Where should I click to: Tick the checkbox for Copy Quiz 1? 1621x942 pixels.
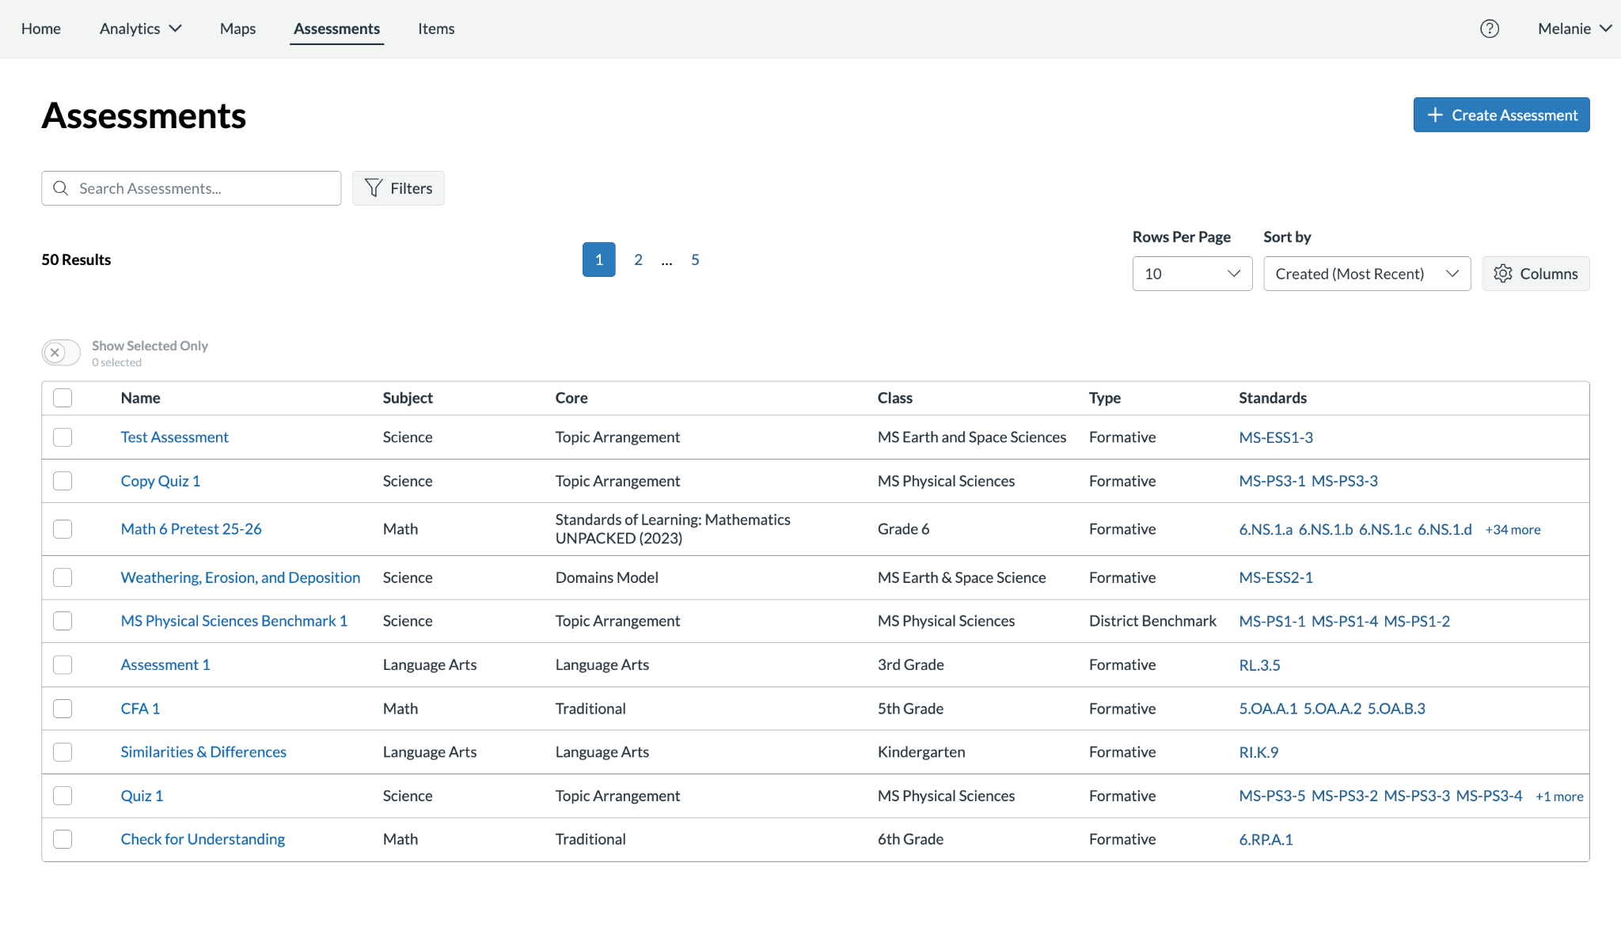tap(63, 481)
